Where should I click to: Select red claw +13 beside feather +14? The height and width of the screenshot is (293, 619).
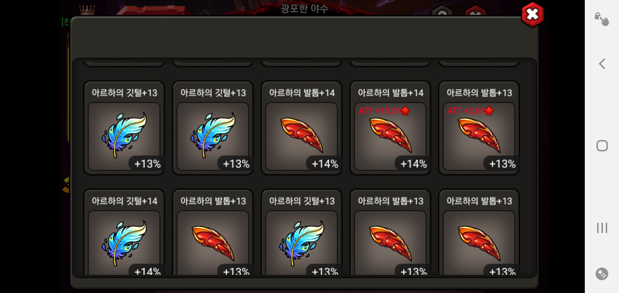[213, 232]
